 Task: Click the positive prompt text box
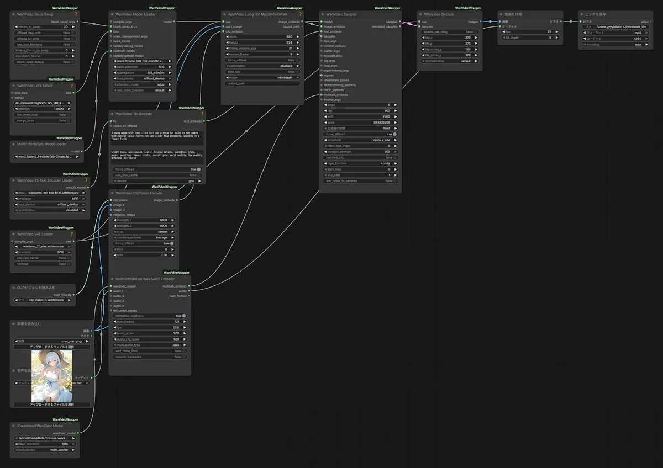tap(157, 138)
